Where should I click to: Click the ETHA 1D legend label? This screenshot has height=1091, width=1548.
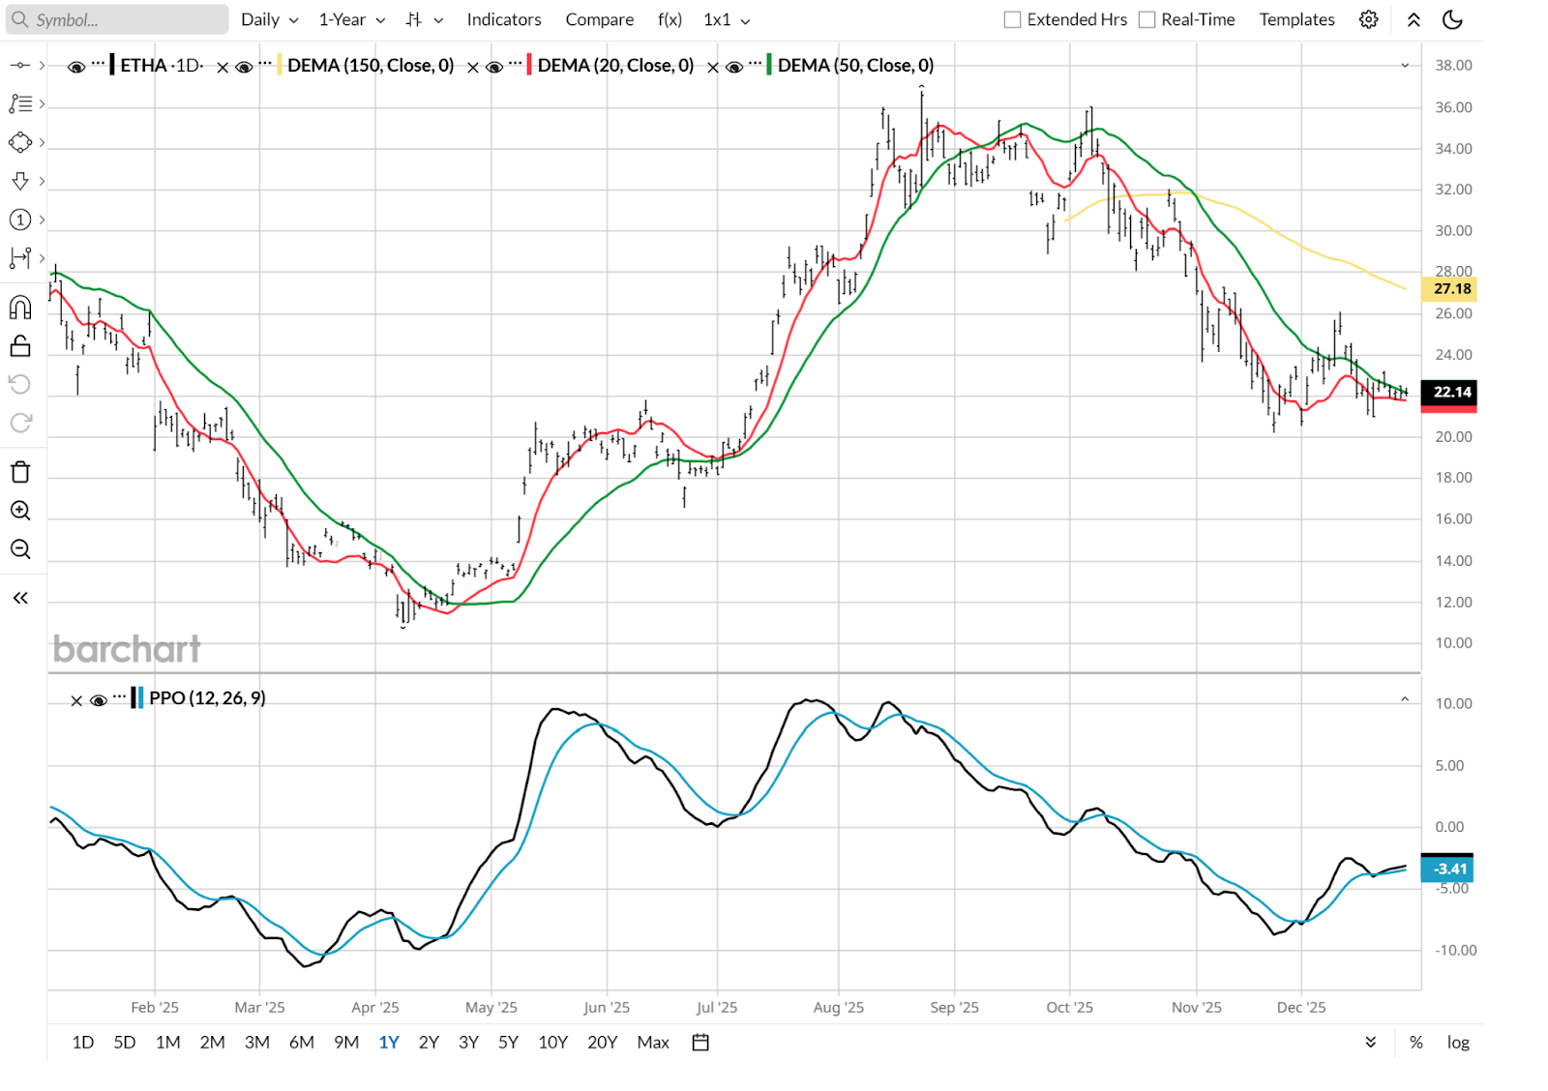click(162, 65)
